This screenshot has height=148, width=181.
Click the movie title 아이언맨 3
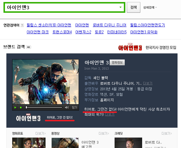tap(97, 62)
